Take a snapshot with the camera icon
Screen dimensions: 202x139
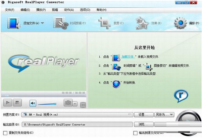point(68,102)
